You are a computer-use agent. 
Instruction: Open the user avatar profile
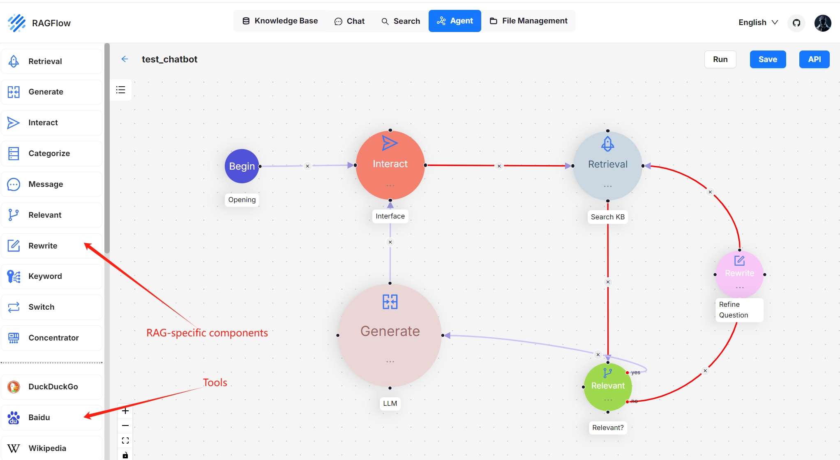click(x=823, y=23)
